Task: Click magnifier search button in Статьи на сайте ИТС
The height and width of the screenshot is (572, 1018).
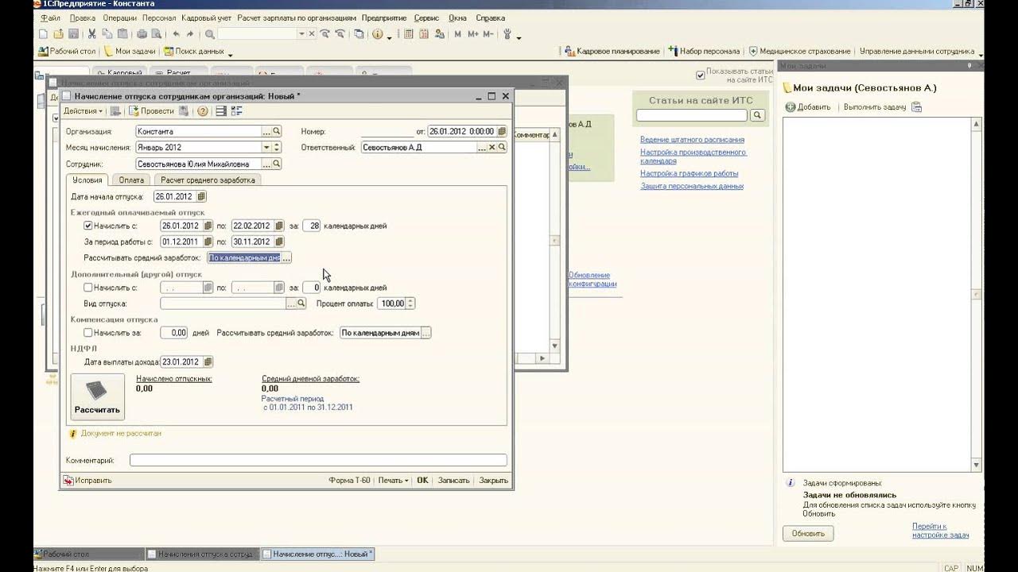Action: point(757,115)
